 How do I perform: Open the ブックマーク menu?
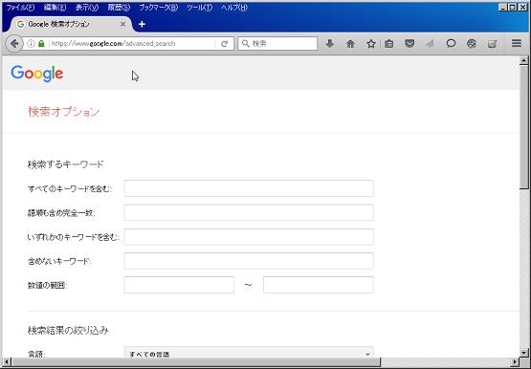159,8
